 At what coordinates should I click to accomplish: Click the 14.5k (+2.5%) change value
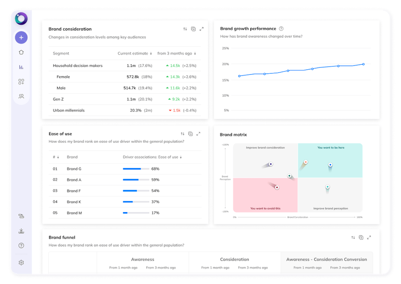click(x=181, y=65)
